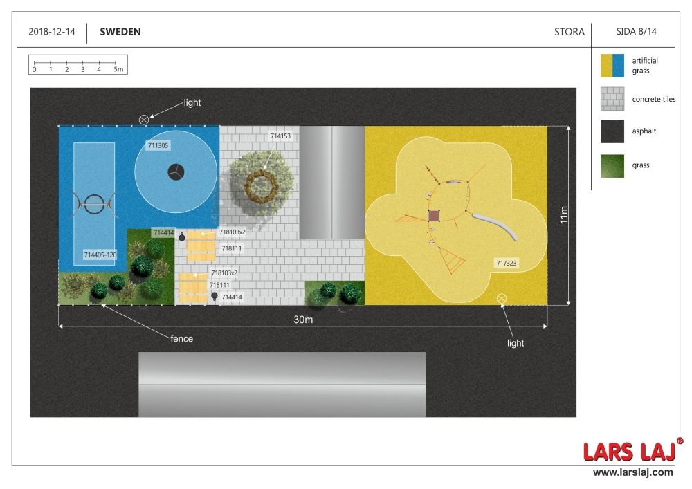The height and width of the screenshot is (489, 692).
Task: Click the 711305 product label
Action: pyautogui.click(x=158, y=146)
